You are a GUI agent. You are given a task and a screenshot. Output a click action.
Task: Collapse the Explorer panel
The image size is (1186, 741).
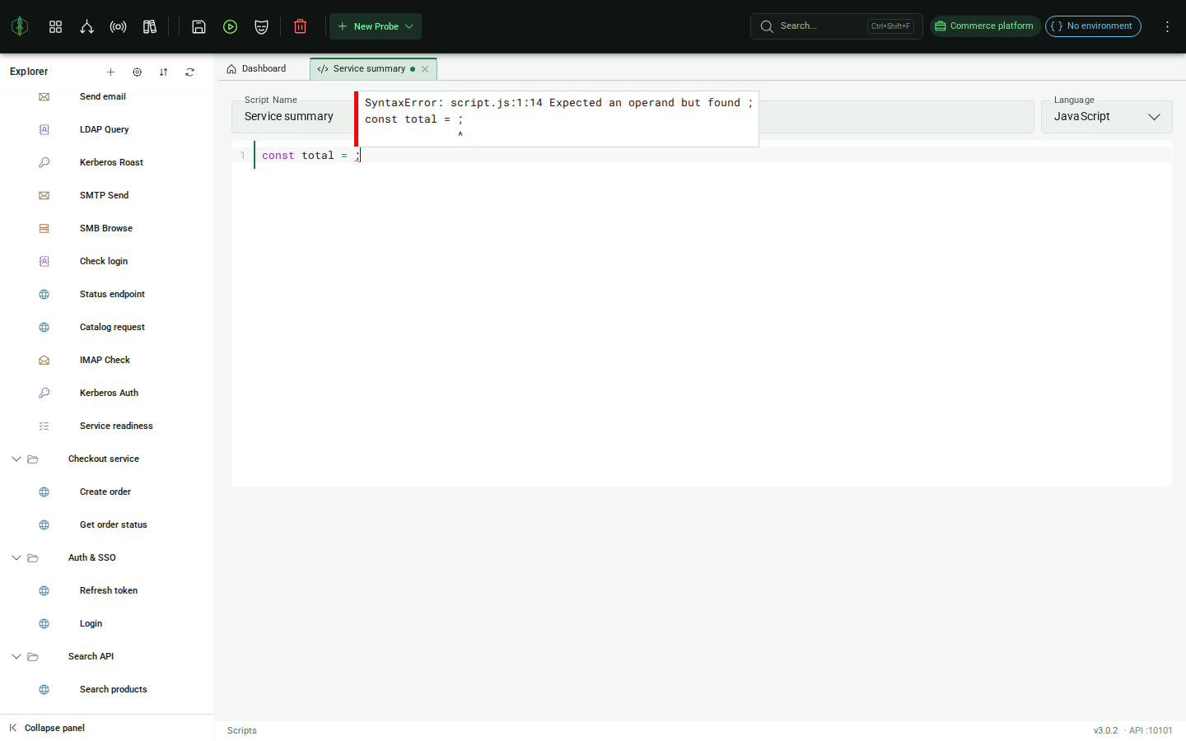[x=48, y=728]
